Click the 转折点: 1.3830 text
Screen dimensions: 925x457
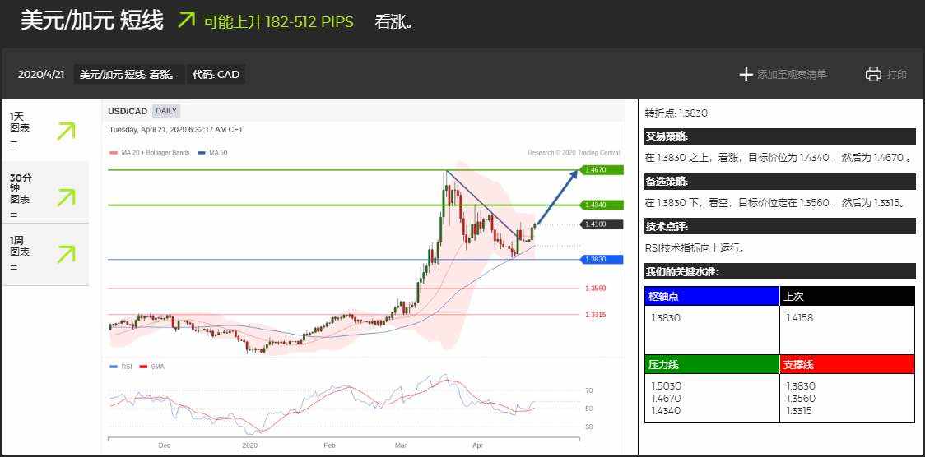(x=676, y=113)
